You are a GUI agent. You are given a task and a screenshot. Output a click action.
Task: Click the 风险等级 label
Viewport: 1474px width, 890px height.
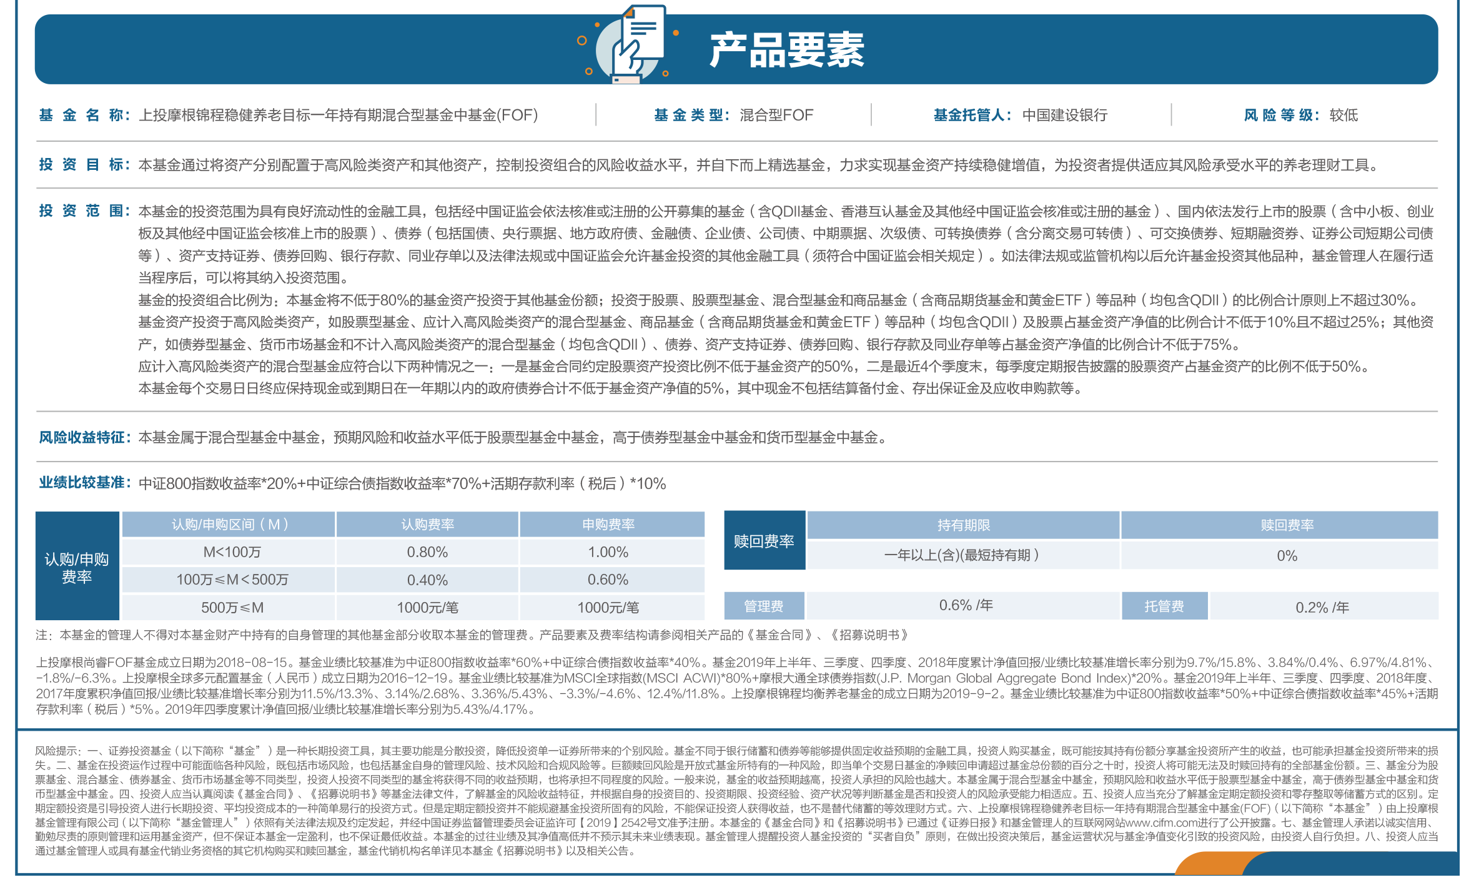point(1282,115)
